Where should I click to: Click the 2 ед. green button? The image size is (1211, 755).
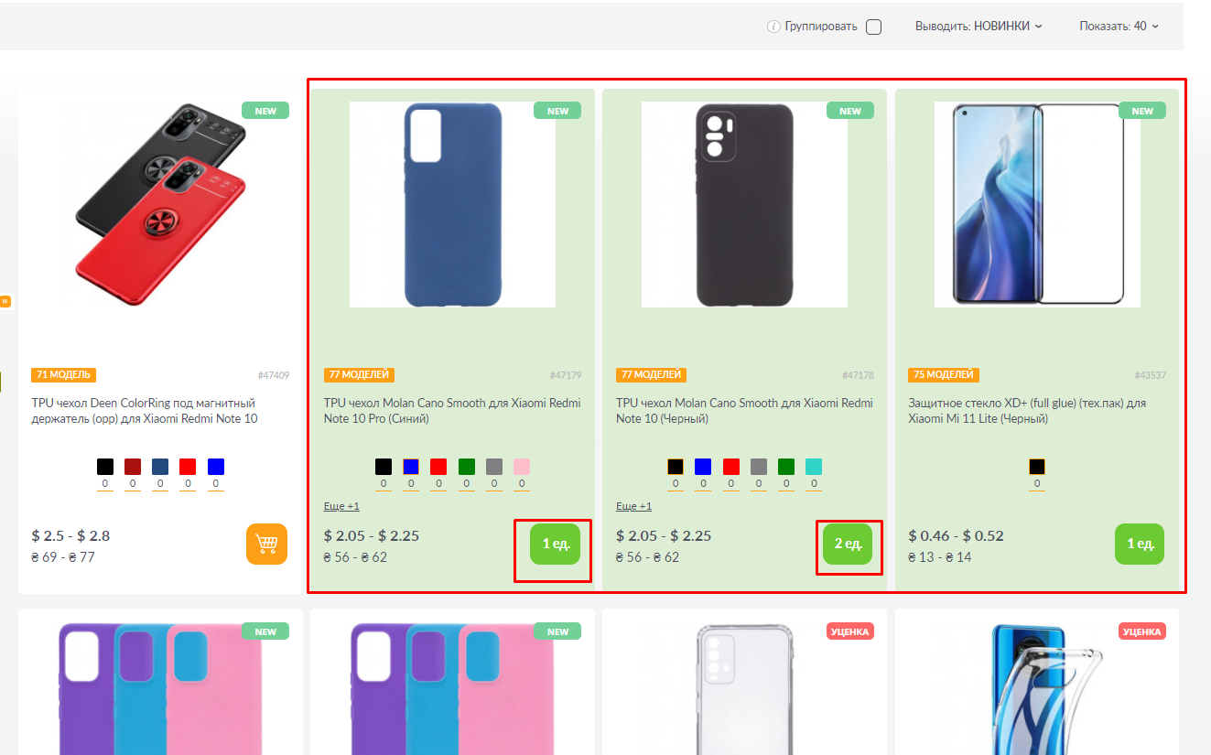[848, 545]
